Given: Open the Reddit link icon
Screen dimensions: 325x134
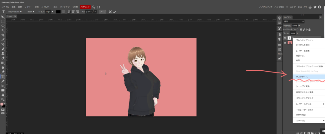Looking at the screenshot, I should 310,7.
